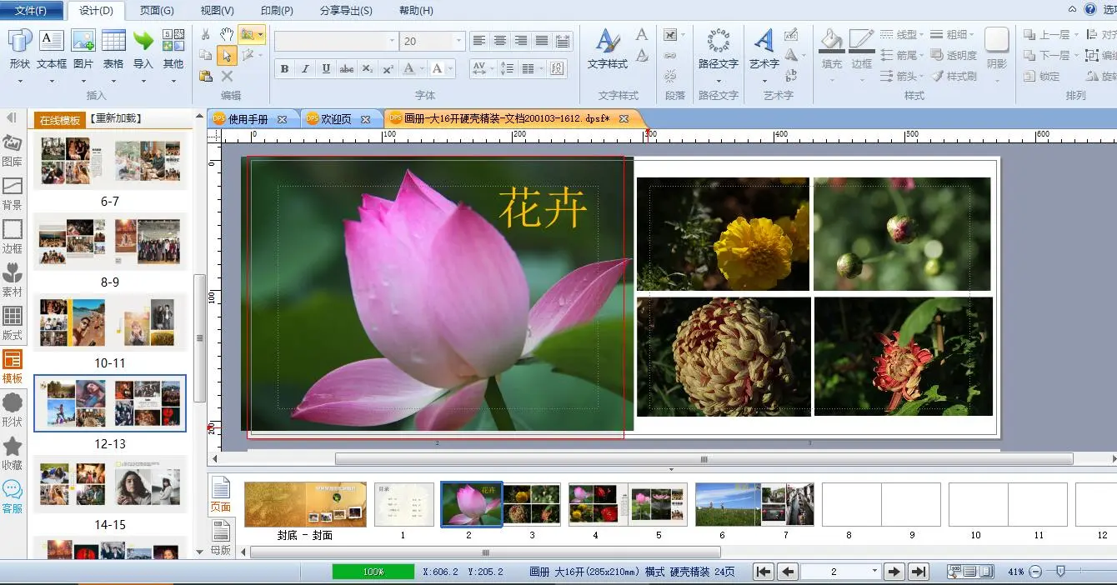
Task: Toggle bold text formatting
Action: [284, 69]
